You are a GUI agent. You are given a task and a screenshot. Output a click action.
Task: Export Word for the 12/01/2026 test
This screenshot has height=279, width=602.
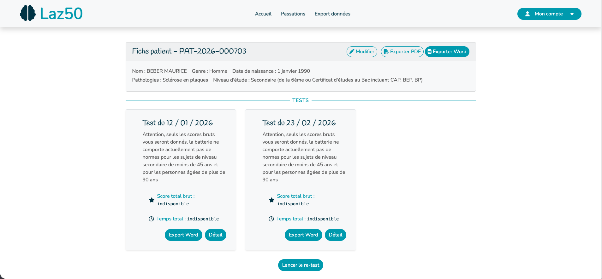183,235
